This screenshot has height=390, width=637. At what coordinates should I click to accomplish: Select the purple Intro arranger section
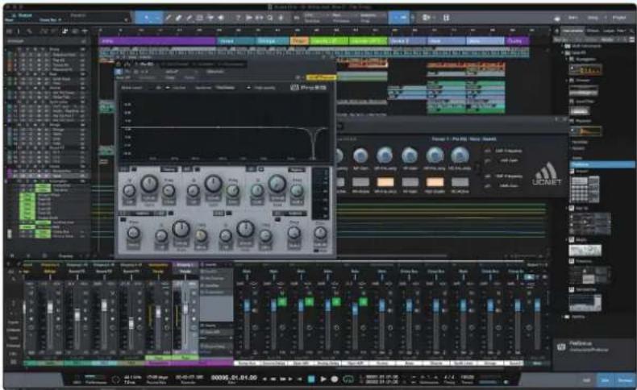[156, 41]
